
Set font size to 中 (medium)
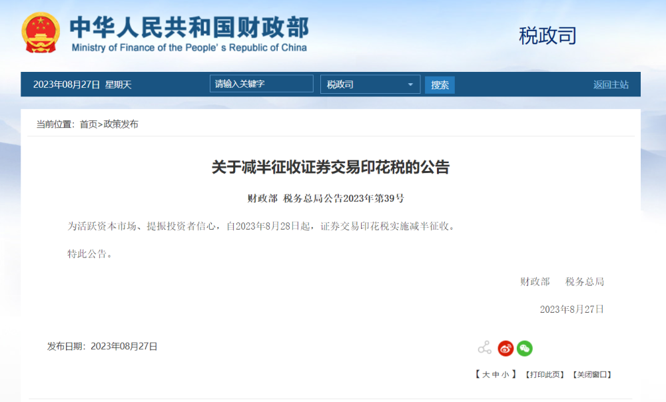(496, 375)
